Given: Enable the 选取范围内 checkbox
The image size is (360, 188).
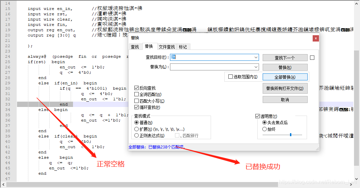Looking at the screenshot, I should (x=230, y=77).
